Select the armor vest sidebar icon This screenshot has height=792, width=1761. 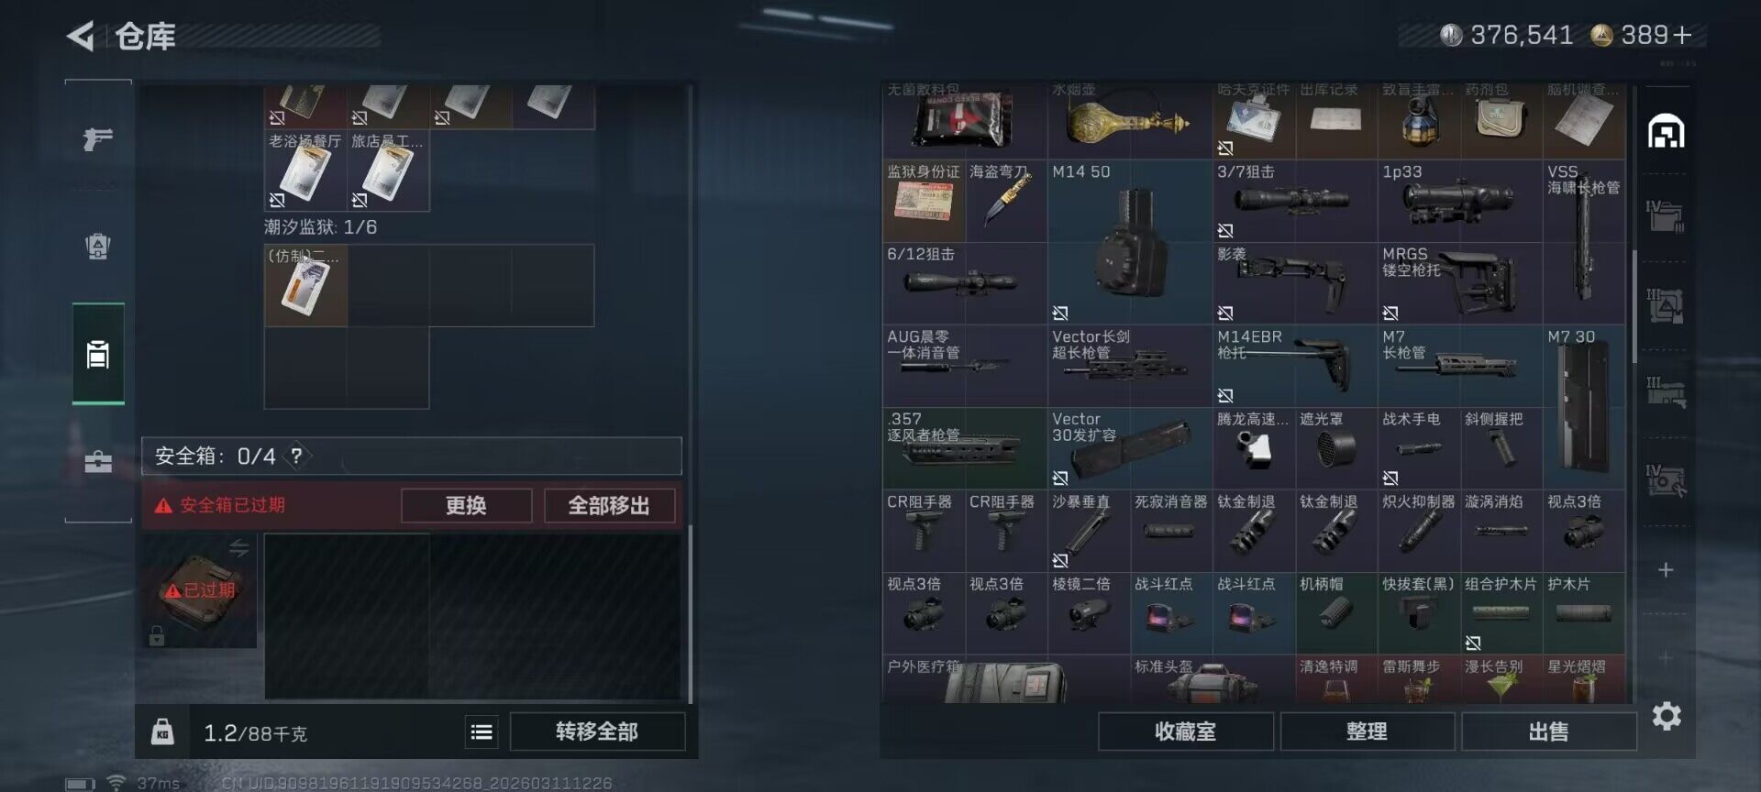pyautogui.click(x=98, y=246)
